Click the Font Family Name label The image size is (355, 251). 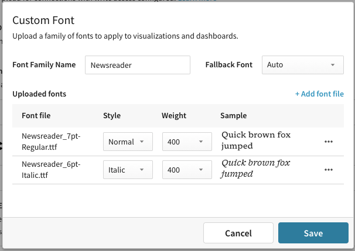44,65
